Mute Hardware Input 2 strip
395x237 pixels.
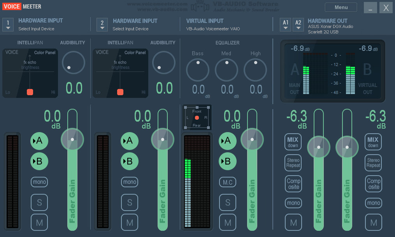[130, 222]
